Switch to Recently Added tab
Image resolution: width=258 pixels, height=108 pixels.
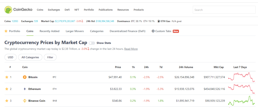pos(50,31)
